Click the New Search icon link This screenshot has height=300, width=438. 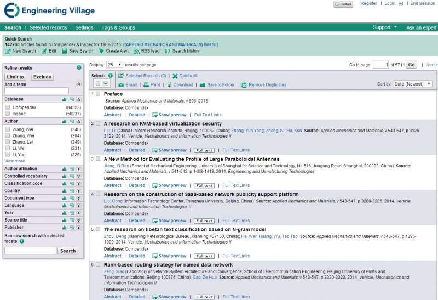[8, 51]
